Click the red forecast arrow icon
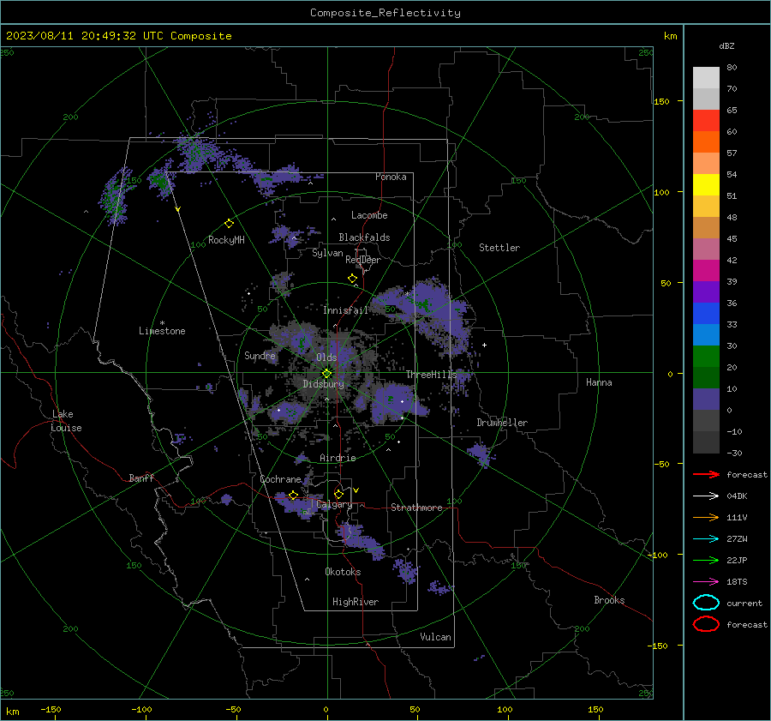Screen dimensions: 771x721 (x=706, y=474)
